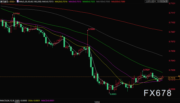Click the crosshair cursor icon in toolbar
This screenshot has height=103, width=180.
coord(159,1)
